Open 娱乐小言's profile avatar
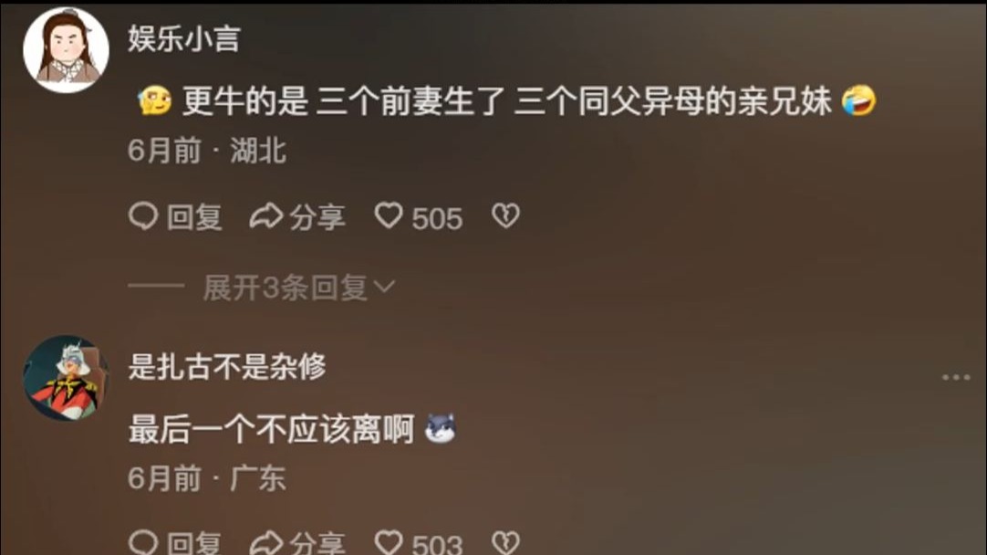This screenshot has width=987, height=555. click(x=66, y=50)
